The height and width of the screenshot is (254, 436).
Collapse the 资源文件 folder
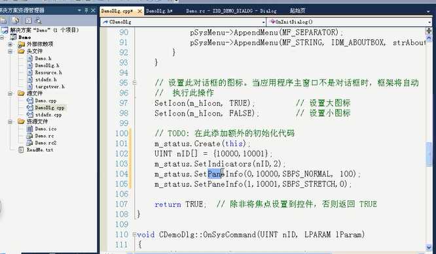10,121
